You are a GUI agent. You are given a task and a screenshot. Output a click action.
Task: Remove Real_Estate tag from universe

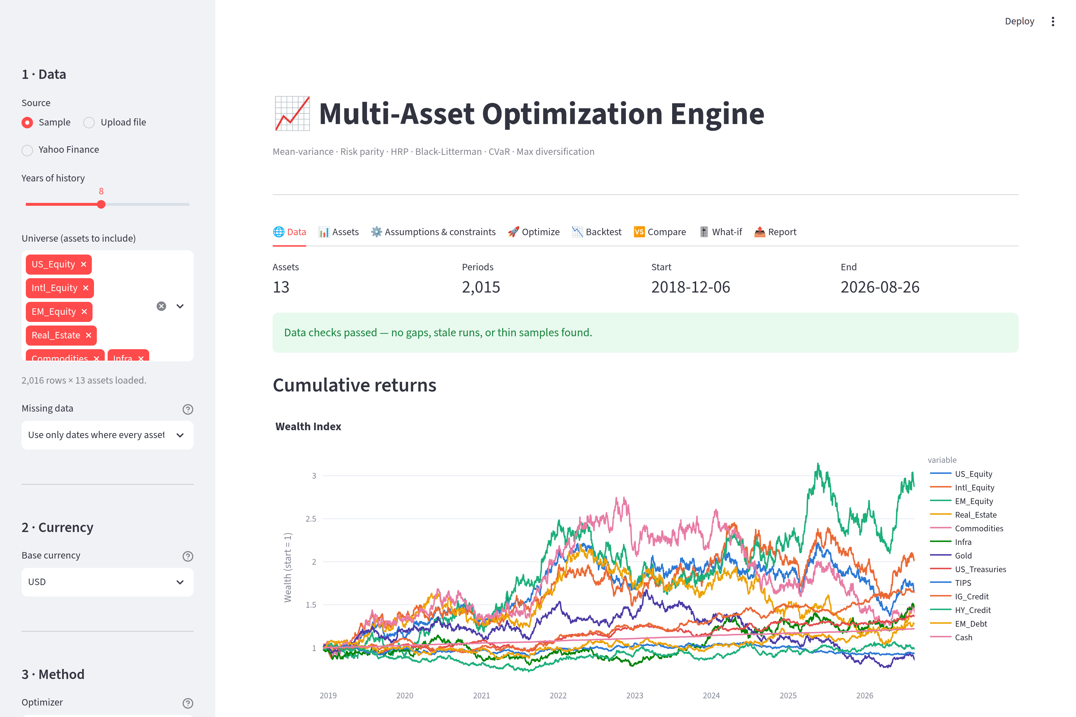(88, 335)
